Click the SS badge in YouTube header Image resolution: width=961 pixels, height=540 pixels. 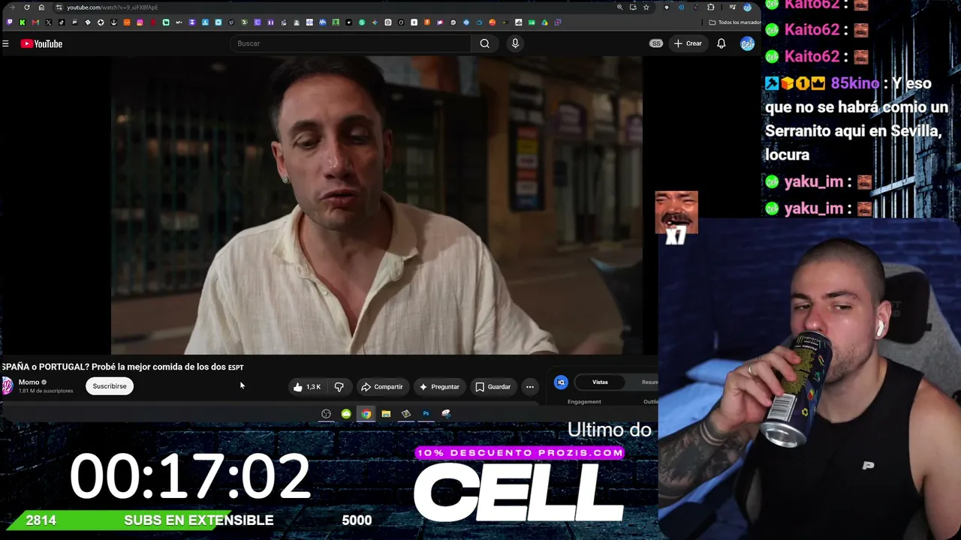[656, 43]
